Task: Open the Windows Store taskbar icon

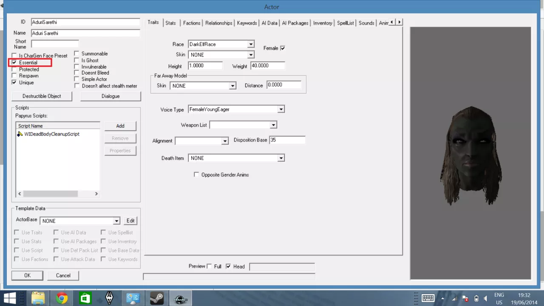Action: pyautogui.click(x=85, y=298)
